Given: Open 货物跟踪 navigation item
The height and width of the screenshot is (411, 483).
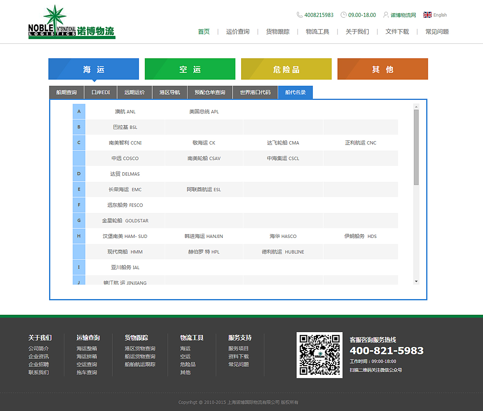Looking at the screenshot, I should click(x=278, y=31).
